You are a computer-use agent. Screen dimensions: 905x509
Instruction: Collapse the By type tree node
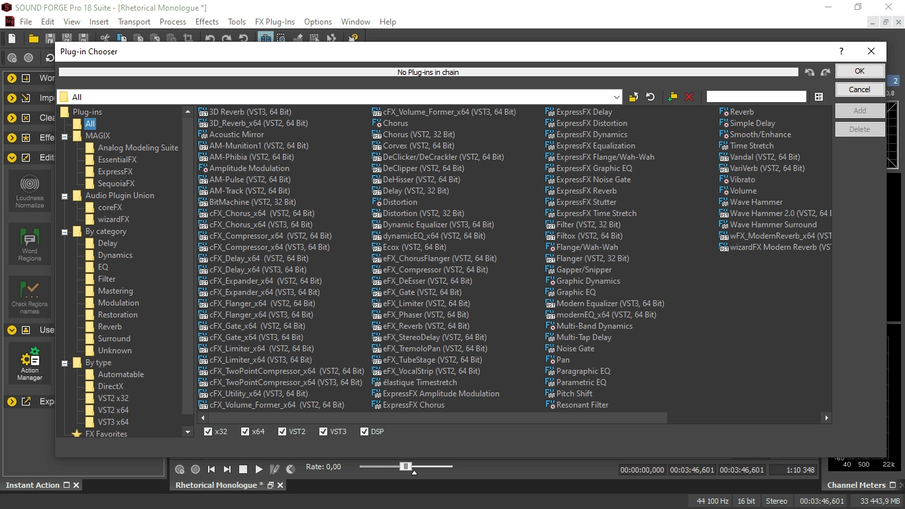coord(65,363)
